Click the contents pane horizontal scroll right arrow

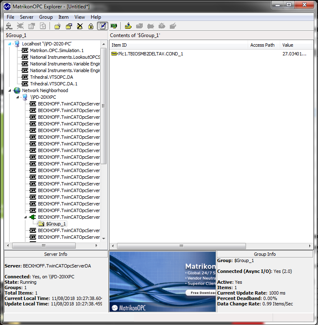click(310, 246)
